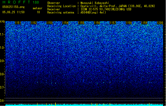Click the meteor count value 10
The width and height of the screenshot is (166, 106).
38,12
